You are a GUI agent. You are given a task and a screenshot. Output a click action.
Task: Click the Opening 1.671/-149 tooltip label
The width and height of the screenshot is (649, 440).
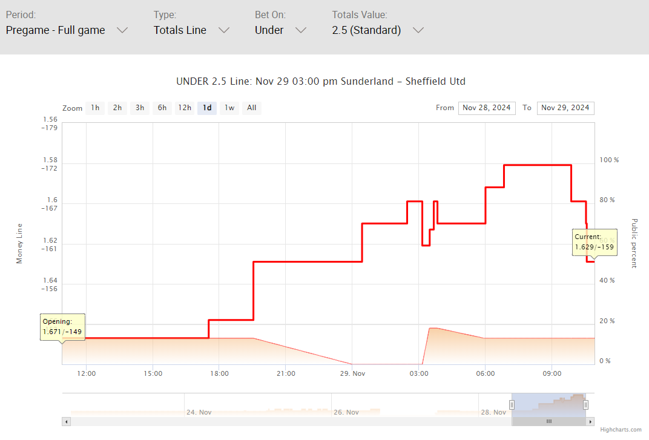tap(62, 327)
